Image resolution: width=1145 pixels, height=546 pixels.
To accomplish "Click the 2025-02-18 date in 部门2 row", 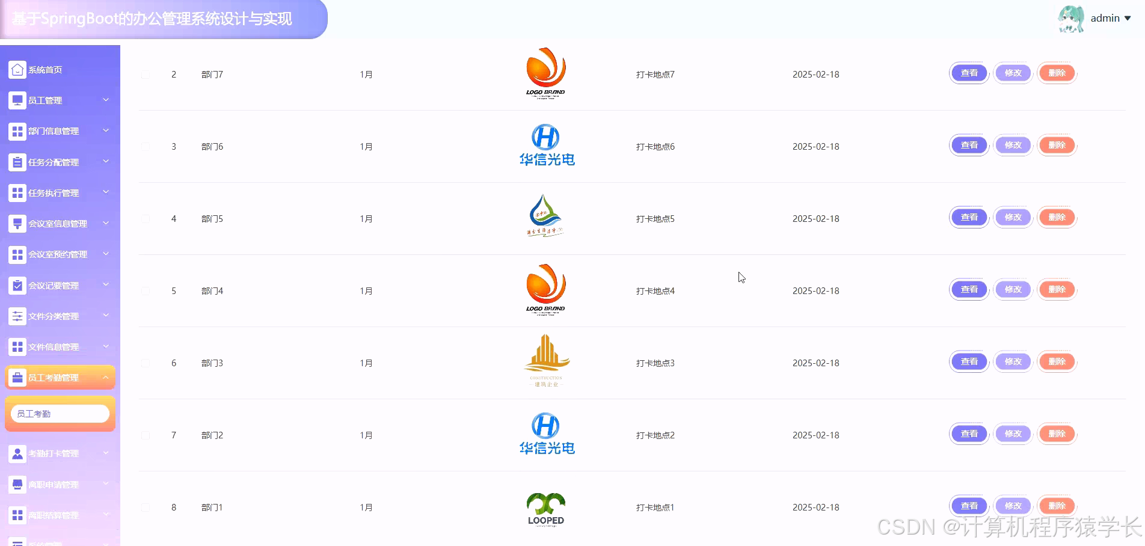I will pyautogui.click(x=816, y=435).
